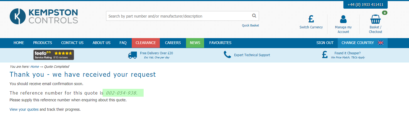Click SIGN OUT

[325, 43]
